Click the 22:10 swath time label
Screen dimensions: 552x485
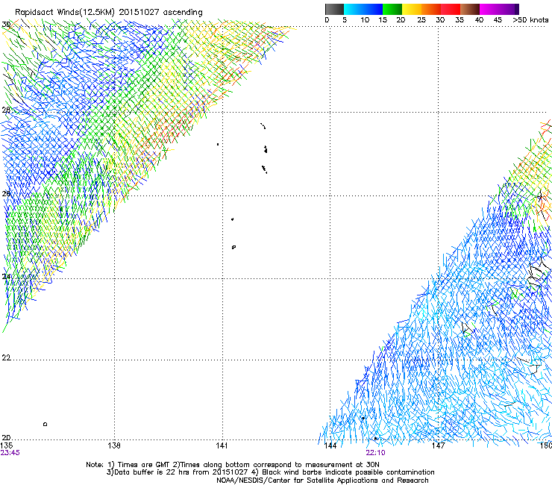pyautogui.click(x=375, y=453)
